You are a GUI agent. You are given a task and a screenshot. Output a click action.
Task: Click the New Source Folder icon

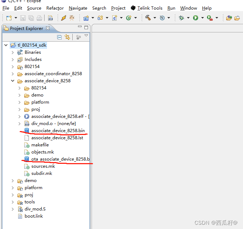pos(100,18)
